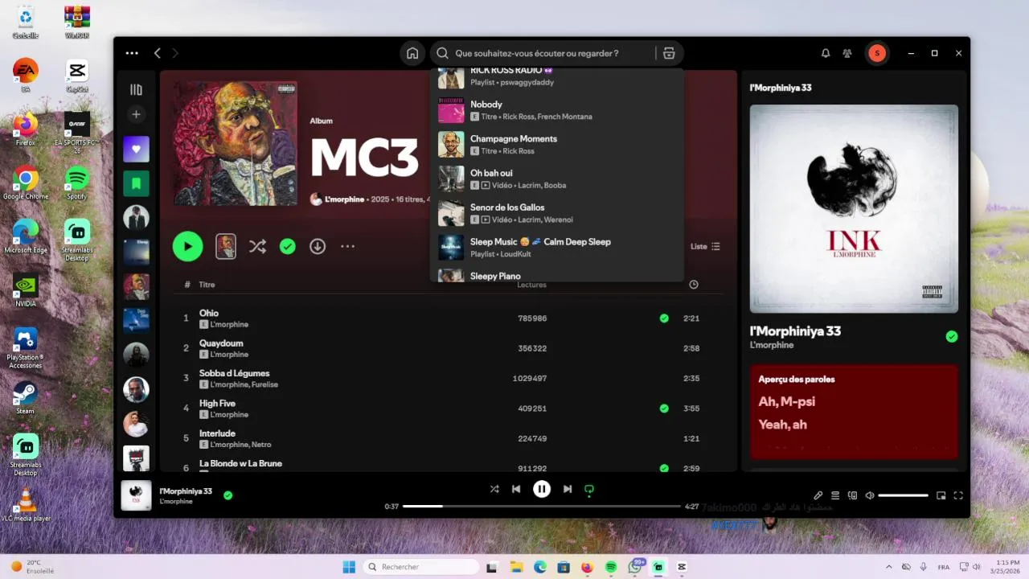Select Sleep Music Calm Deep Sleep playlist
The image size is (1029, 579).
[557, 248]
